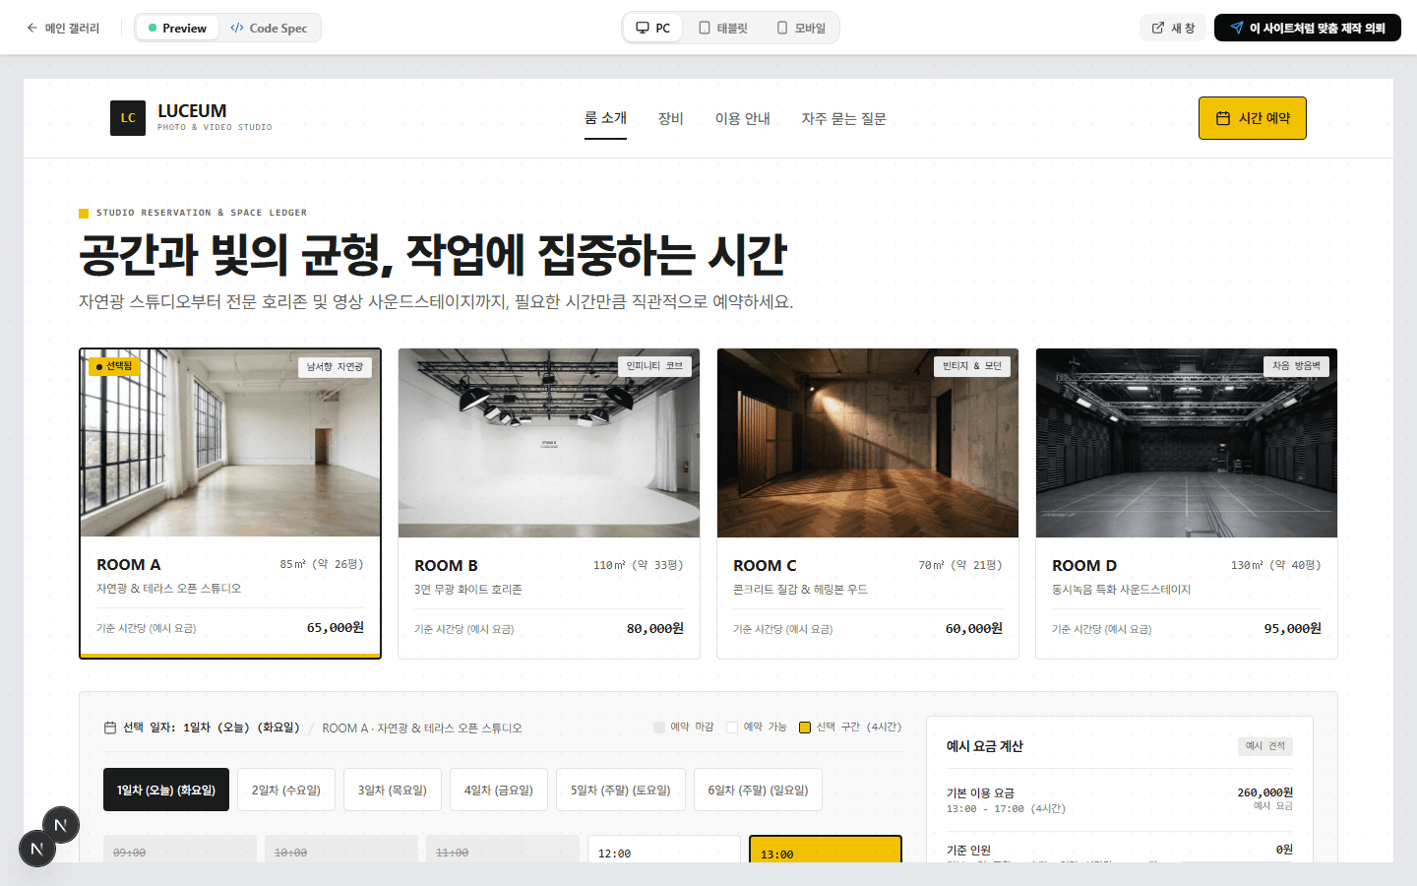The image size is (1417, 886).
Task: Toggle the highlighted 13:00 time slot
Action: 826,850
